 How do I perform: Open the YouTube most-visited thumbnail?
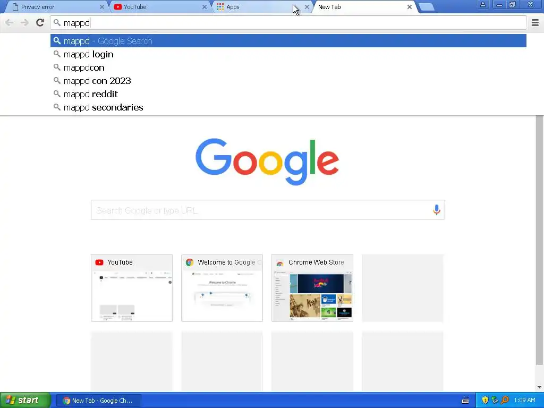[x=132, y=288]
